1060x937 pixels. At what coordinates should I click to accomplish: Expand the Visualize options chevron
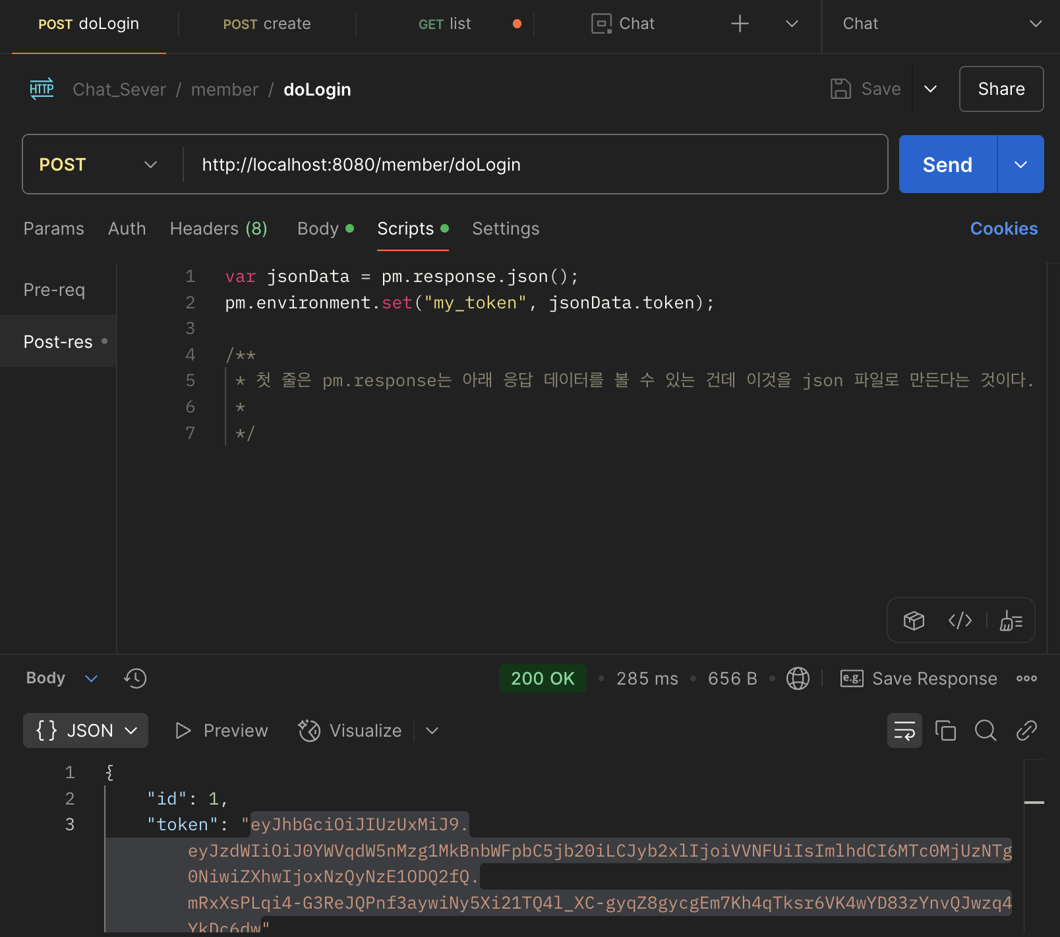(432, 730)
